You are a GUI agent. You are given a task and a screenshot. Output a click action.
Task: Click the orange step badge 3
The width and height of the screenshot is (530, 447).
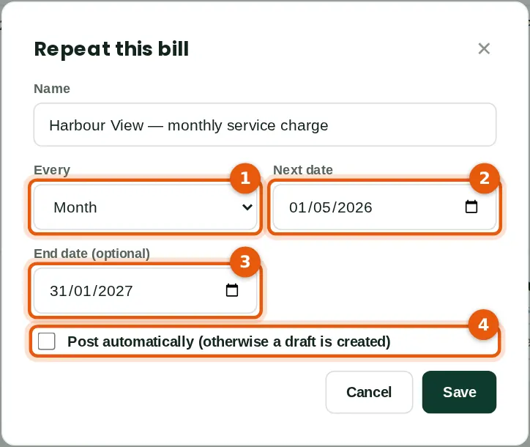tap(245, 262)
